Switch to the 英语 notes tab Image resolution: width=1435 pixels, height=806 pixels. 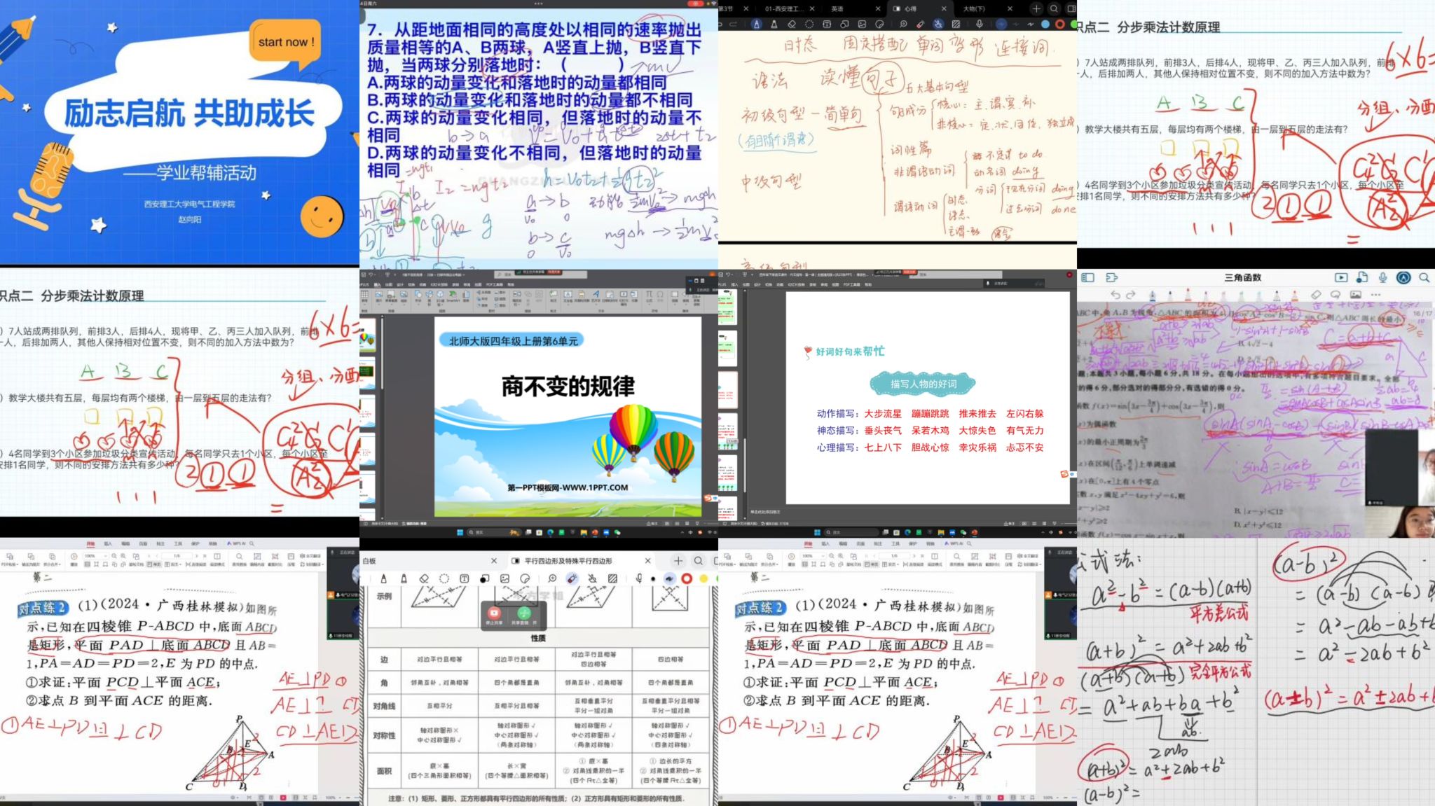point(837,8)
